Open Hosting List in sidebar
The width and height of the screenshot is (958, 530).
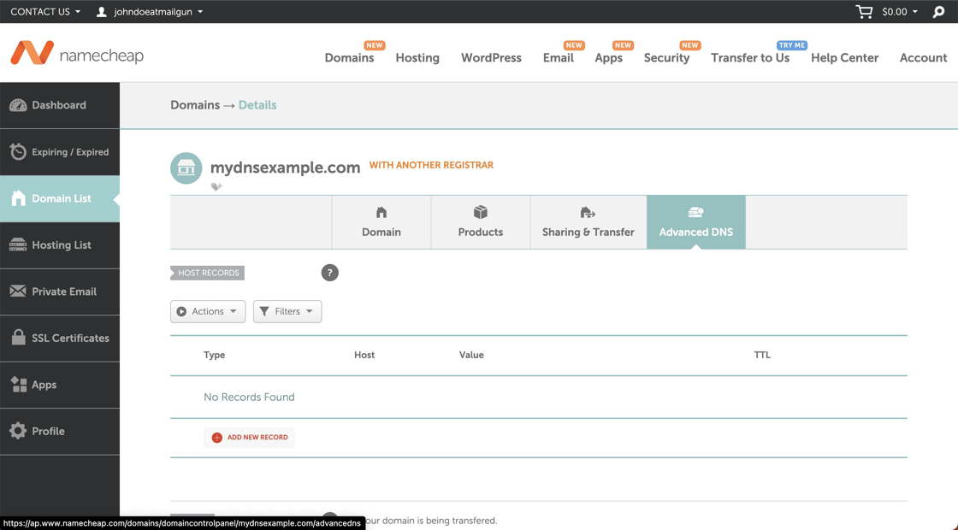pos(60,244)
